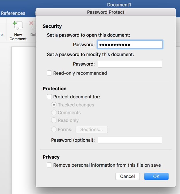Click the Password Protect title bar
Viewport: 180px width, 194px height.
tap(106, 12)
